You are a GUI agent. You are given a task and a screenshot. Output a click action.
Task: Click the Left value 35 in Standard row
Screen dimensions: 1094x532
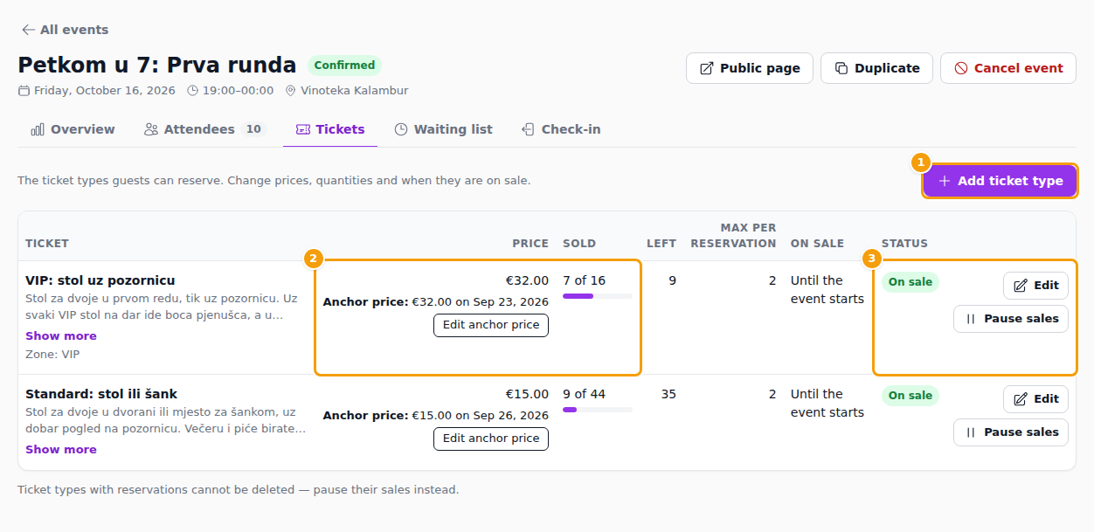pyautogui.click(x=668, y=394)
